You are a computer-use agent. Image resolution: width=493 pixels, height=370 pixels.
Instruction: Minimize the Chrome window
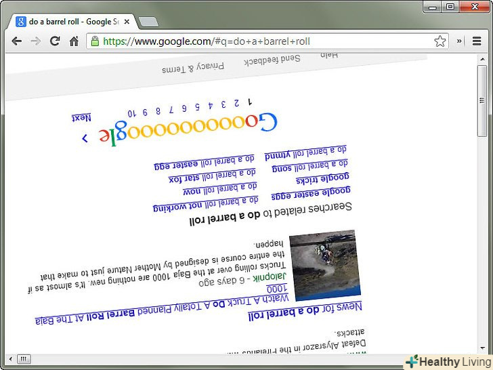tap(432, 7)
